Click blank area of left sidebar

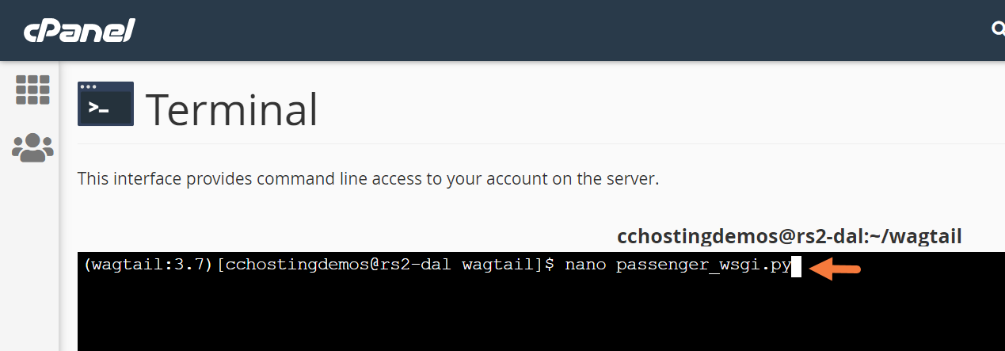(29, 261)
